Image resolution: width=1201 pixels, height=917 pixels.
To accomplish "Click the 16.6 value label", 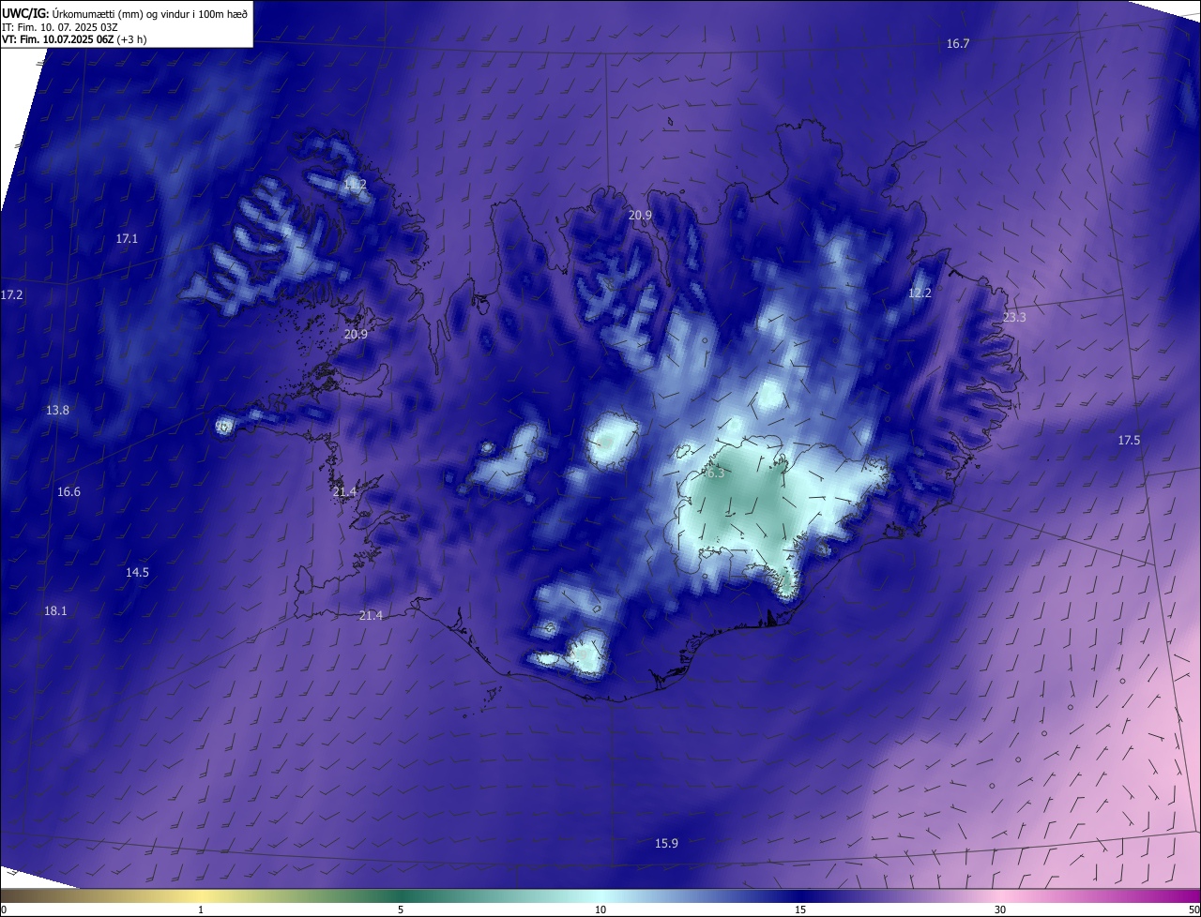I will [68, 492].
